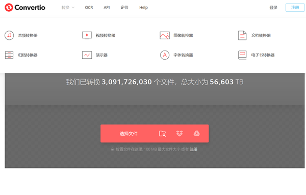Image resolution: width=306 pixels, height=195 pixels.
Task: Select the font converter letter A icon
Action: pyautogui.click(x=165, y=55)
